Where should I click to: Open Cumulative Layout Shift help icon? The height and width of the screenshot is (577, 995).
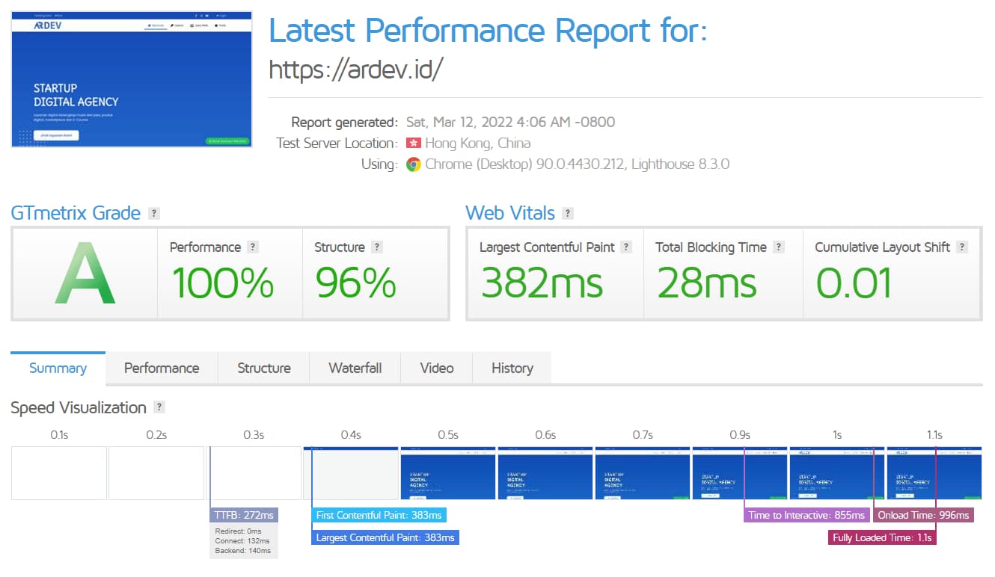tap(962, 247)
